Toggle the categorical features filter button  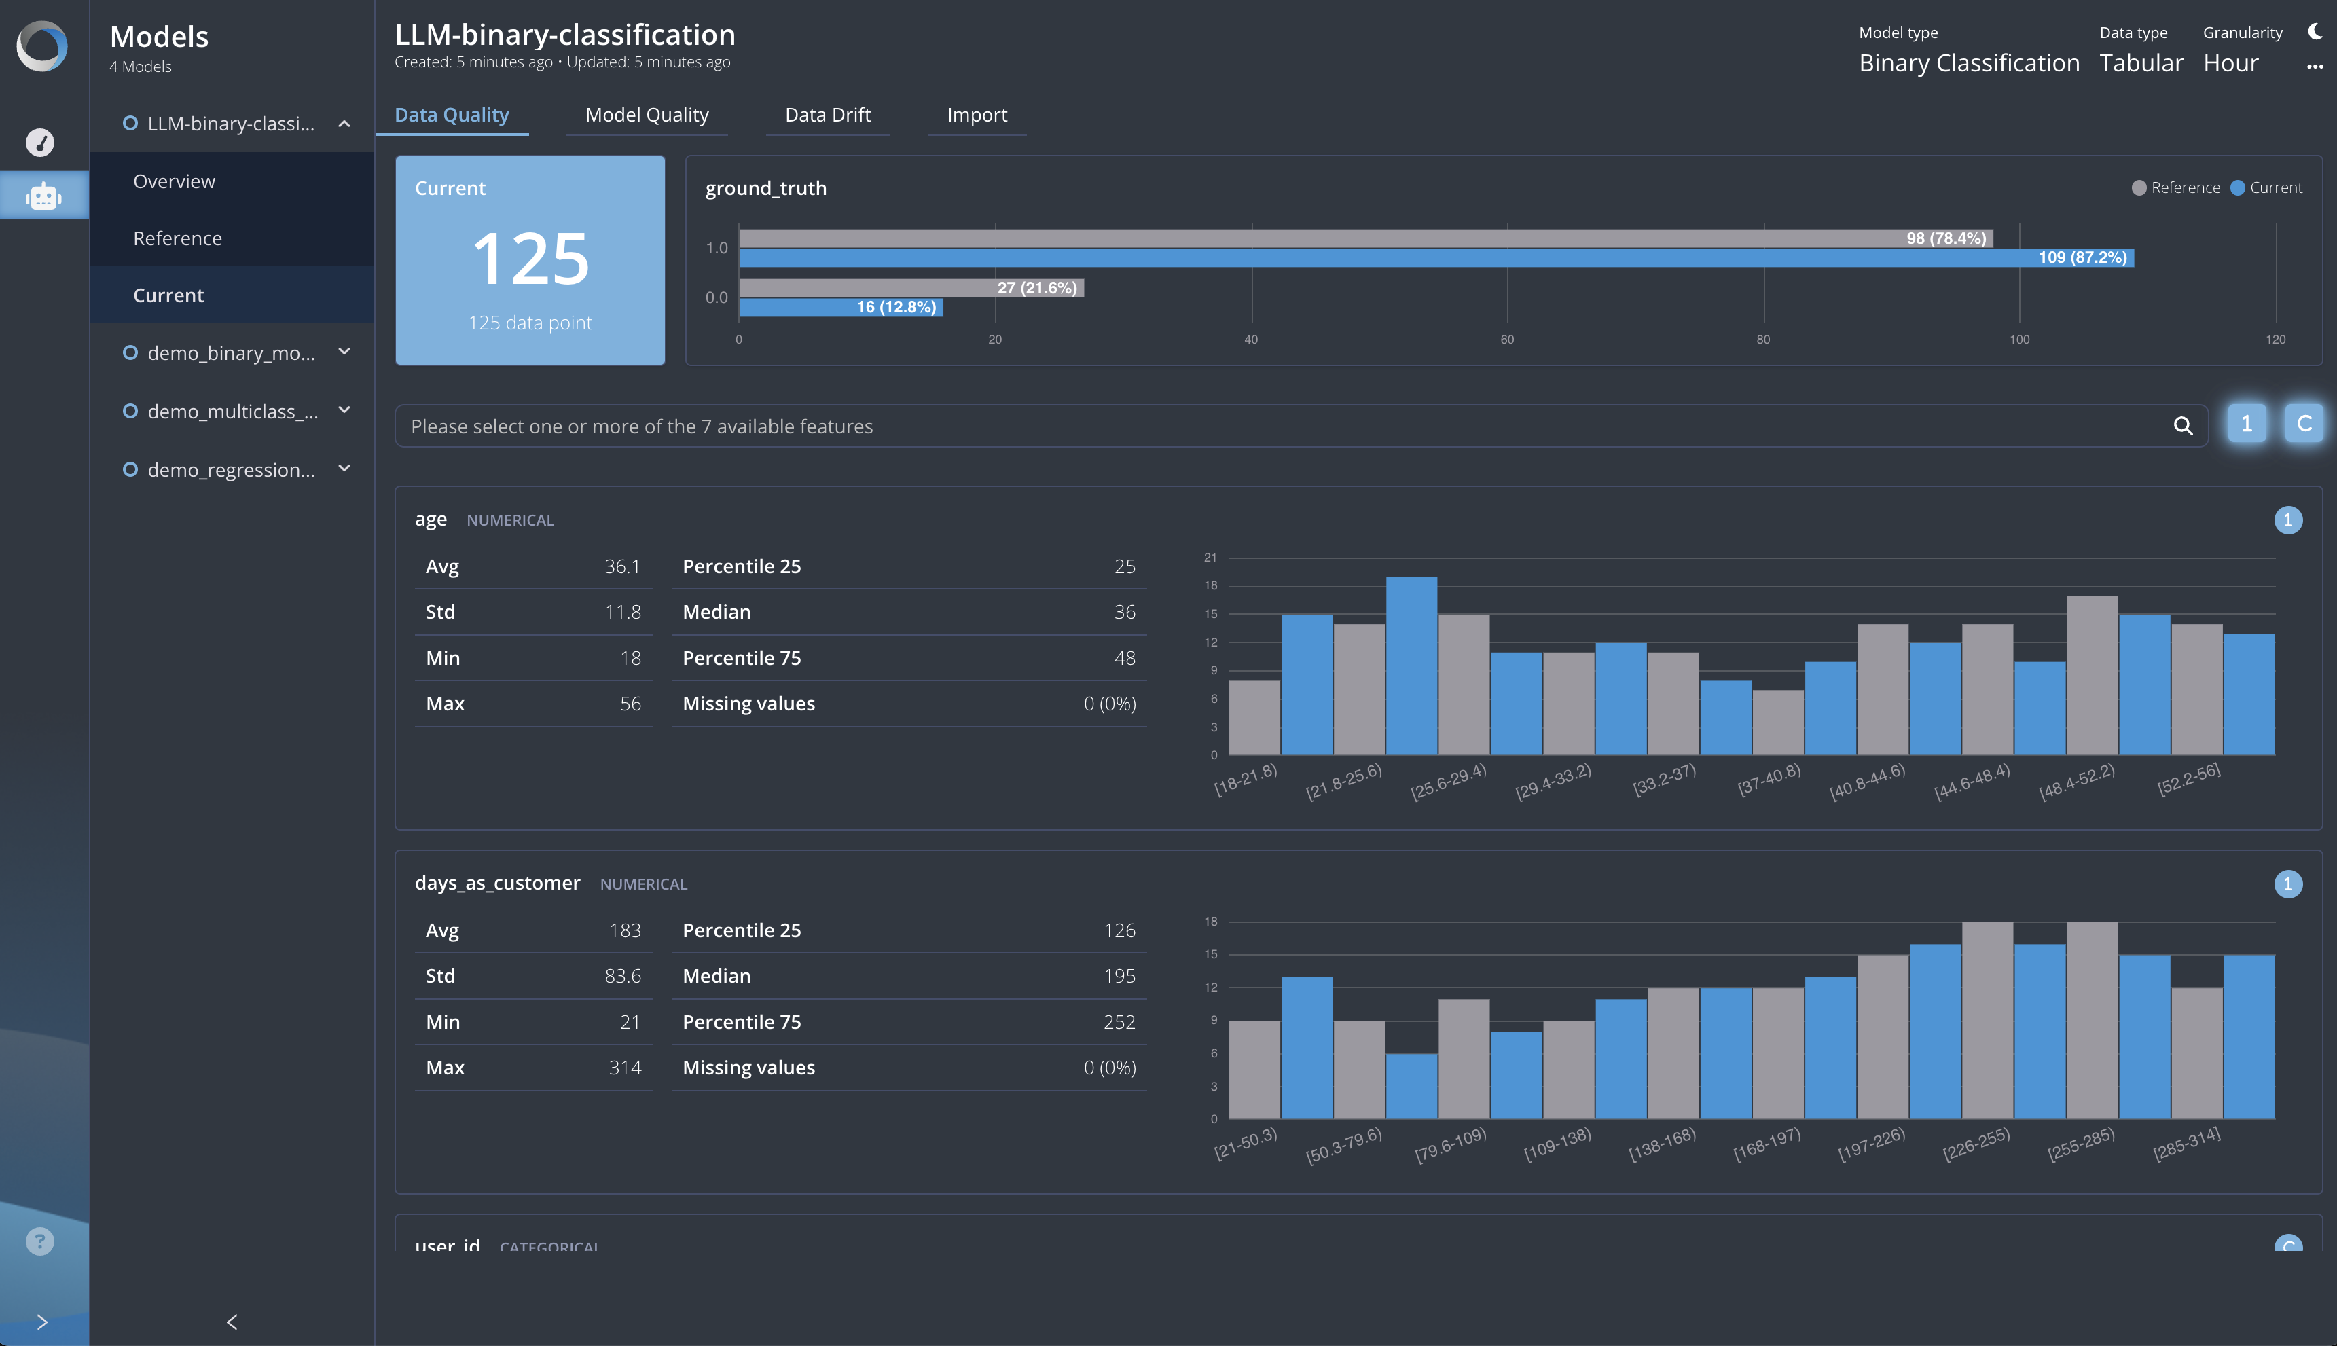pyautogui.click(x=2304, y=424)
